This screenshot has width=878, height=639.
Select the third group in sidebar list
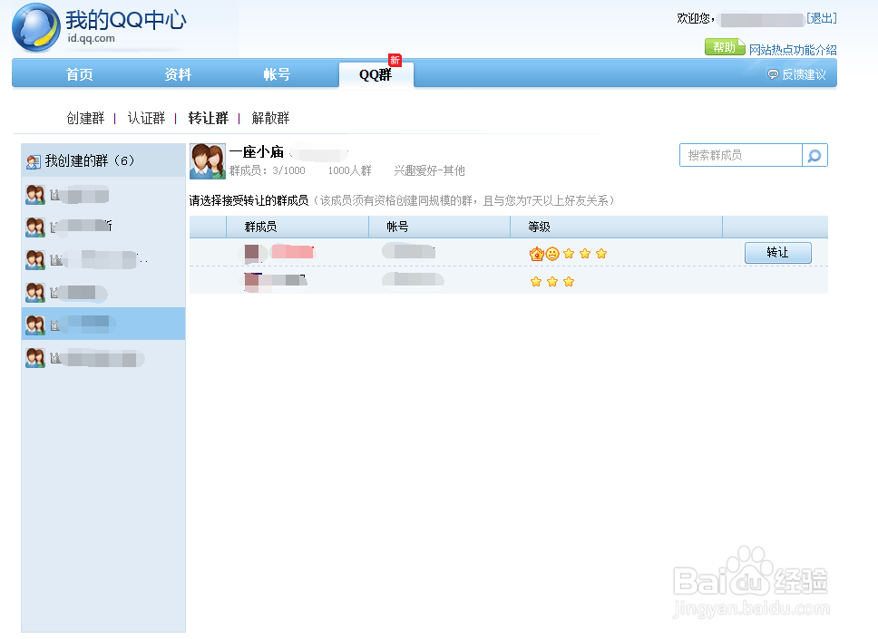103,259
